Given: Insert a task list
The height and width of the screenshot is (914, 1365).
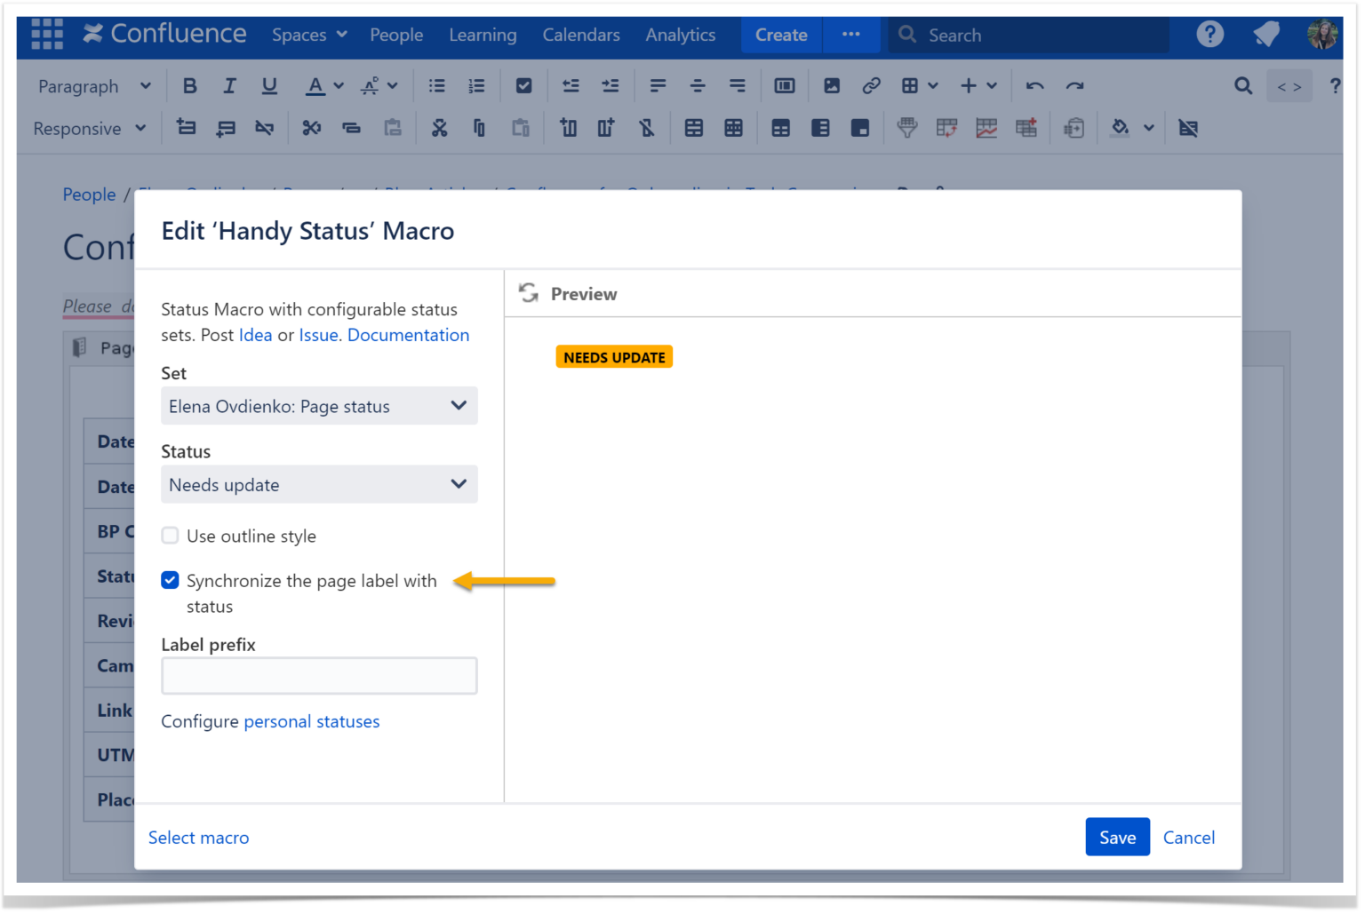Looking at the screenshot, I should tap(524, 85).
